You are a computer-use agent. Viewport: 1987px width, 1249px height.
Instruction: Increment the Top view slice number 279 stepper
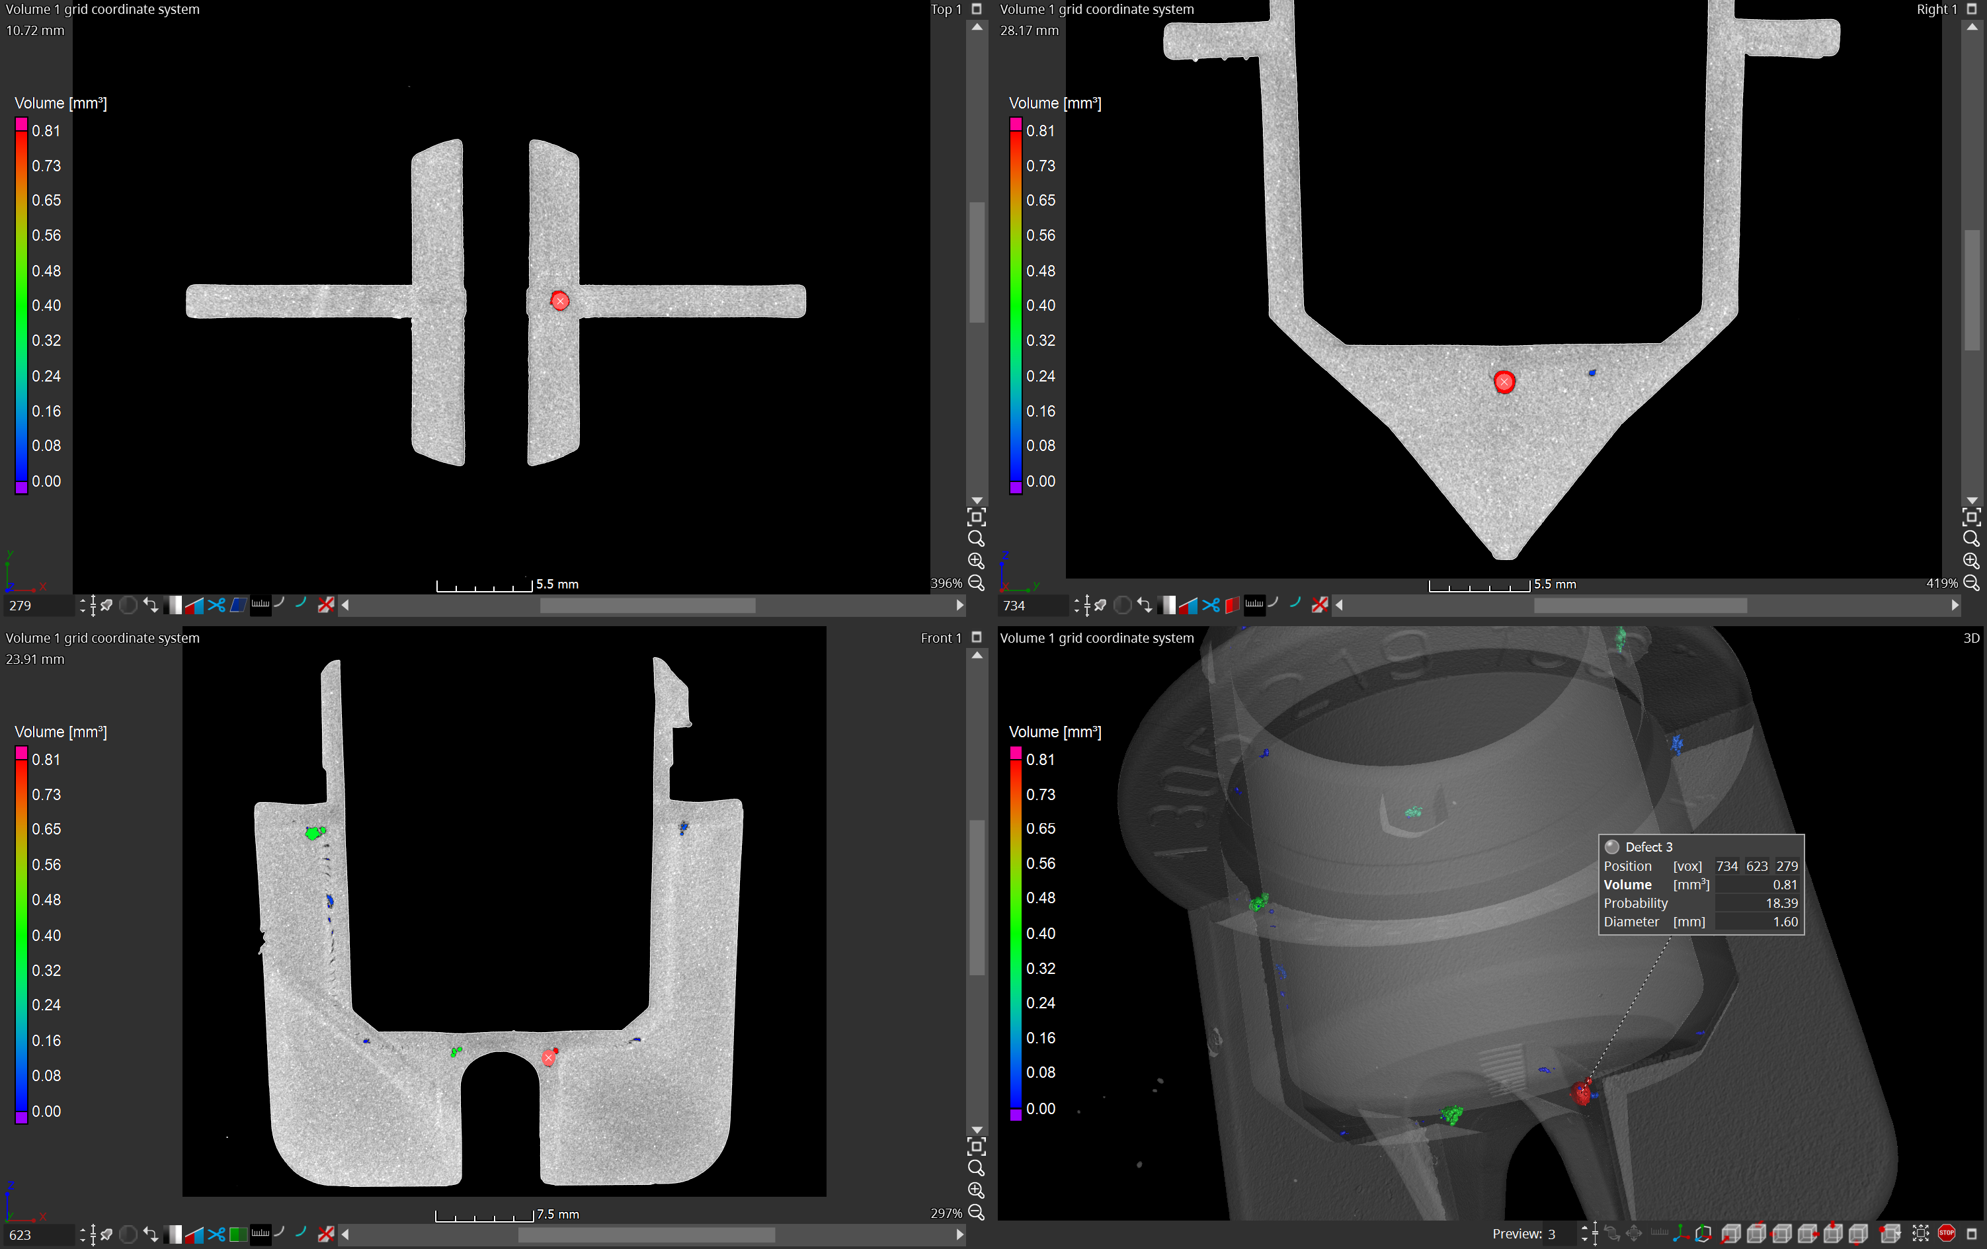coord(82,600)
